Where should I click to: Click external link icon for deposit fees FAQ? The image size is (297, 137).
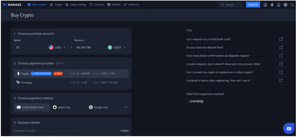[281, 47]
